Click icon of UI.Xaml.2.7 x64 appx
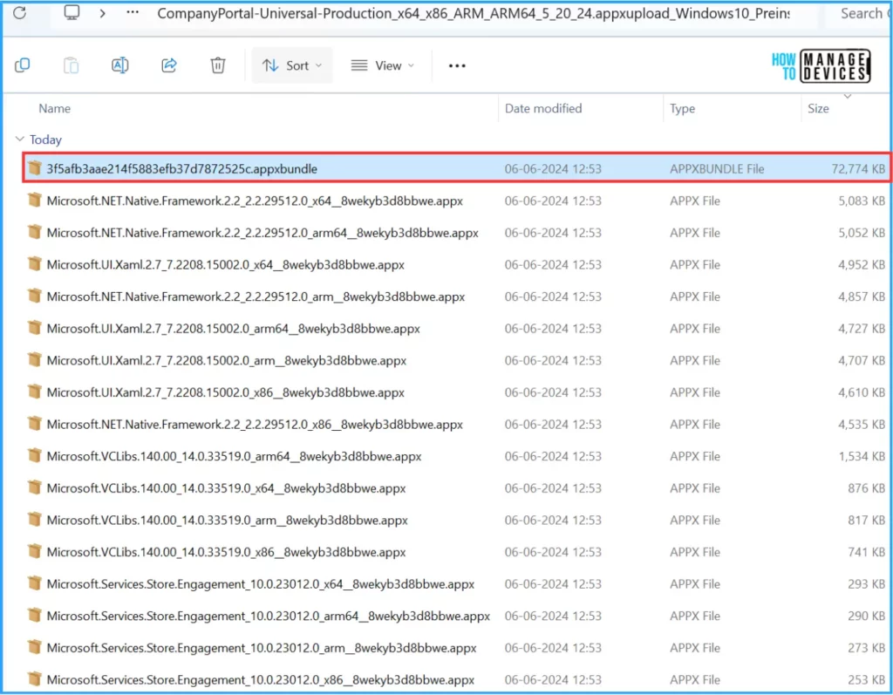This screenshot has width=893, height=695. click(x=35, y=263)
